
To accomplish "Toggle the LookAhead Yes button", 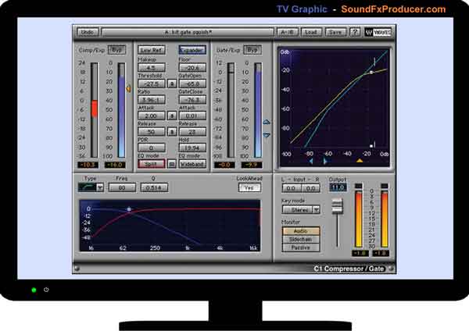I will [249, 187].
